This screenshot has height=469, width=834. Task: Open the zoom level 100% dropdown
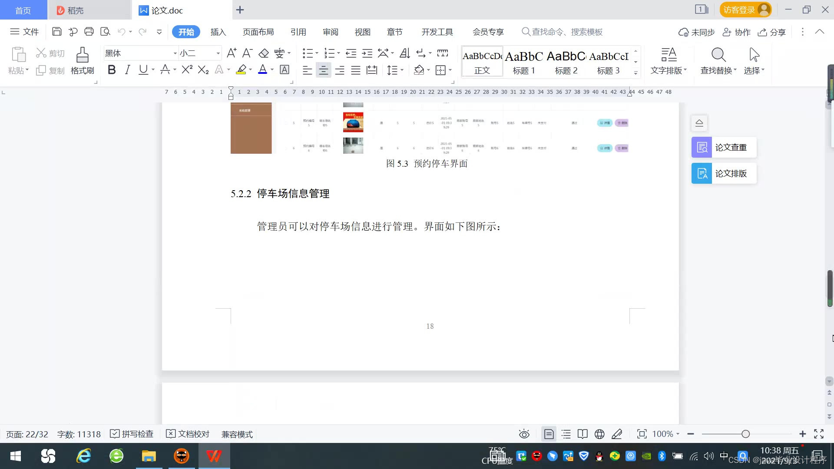[666, 434]
